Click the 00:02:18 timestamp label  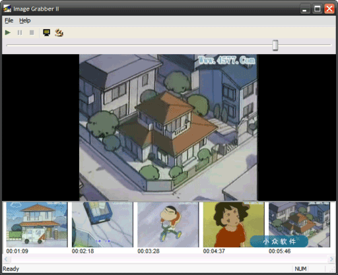(83, 251)
